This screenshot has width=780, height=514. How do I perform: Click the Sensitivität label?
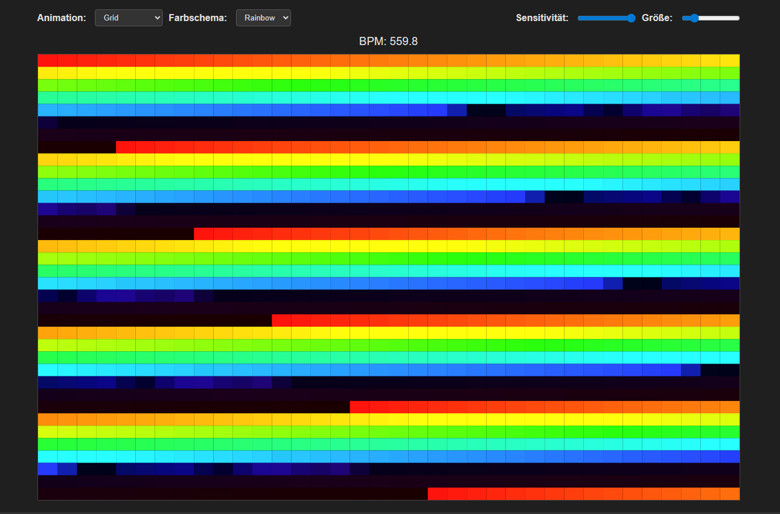[x=541, y=18]
